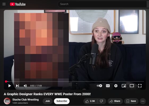Dislike the video
Screen dimensions: 149x106
[x=101, y=101]
